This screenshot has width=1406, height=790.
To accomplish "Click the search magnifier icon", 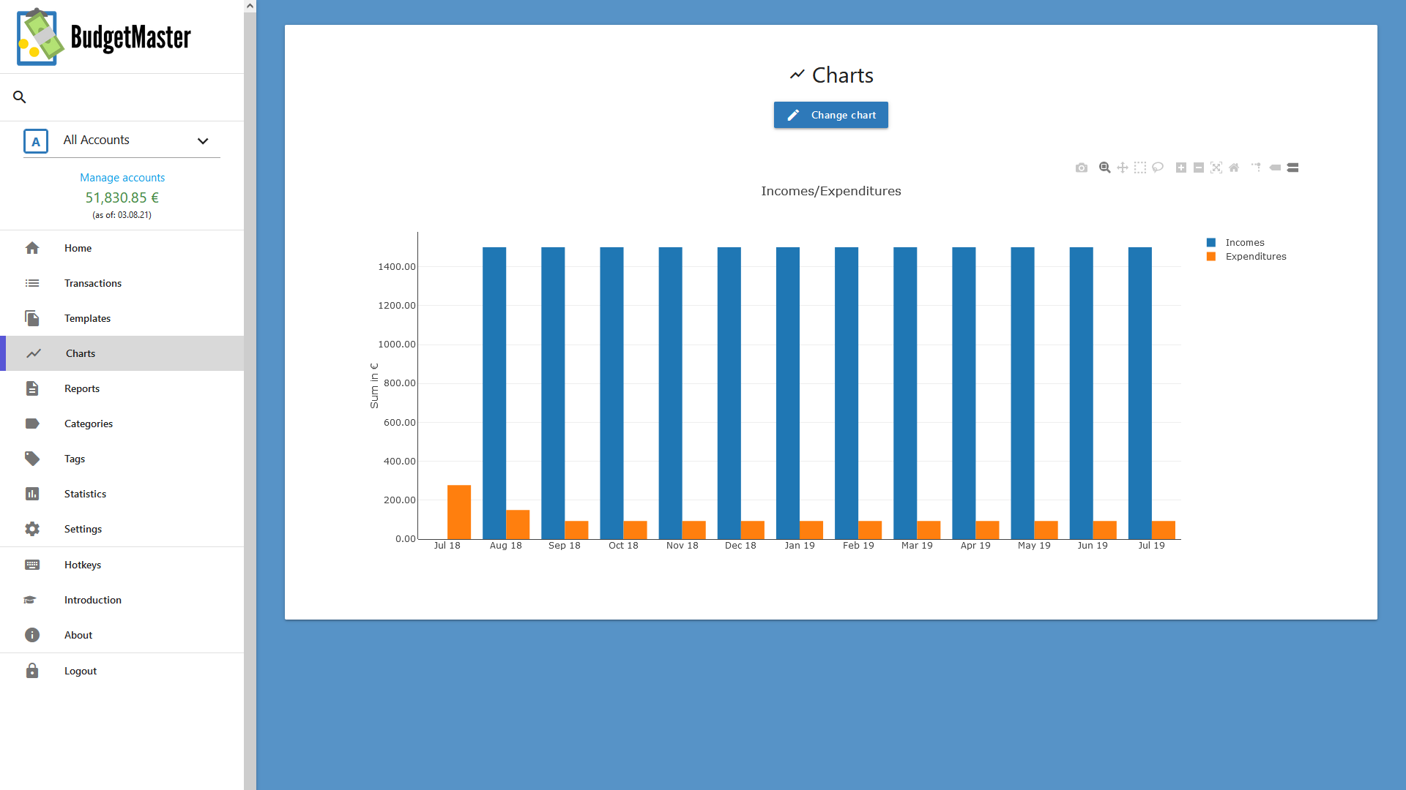I will click(x=20, y=97).
